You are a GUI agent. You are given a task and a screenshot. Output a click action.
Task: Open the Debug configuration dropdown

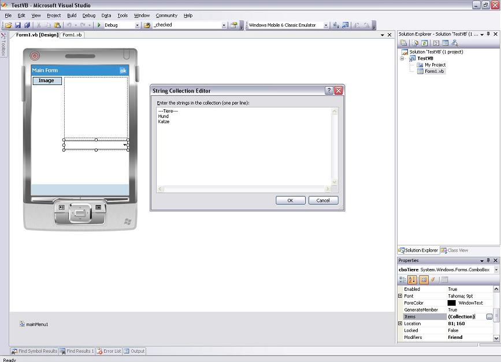[137, 25]
